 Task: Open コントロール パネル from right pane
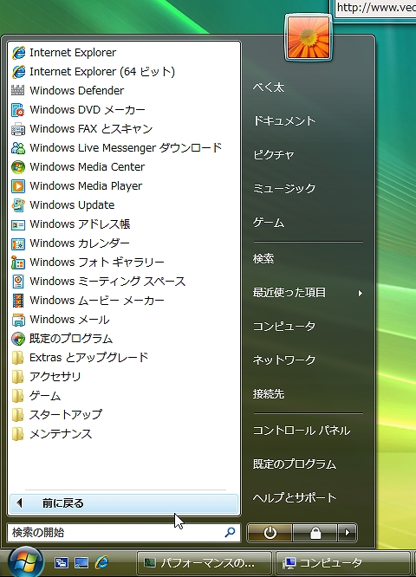pos(302,431)
